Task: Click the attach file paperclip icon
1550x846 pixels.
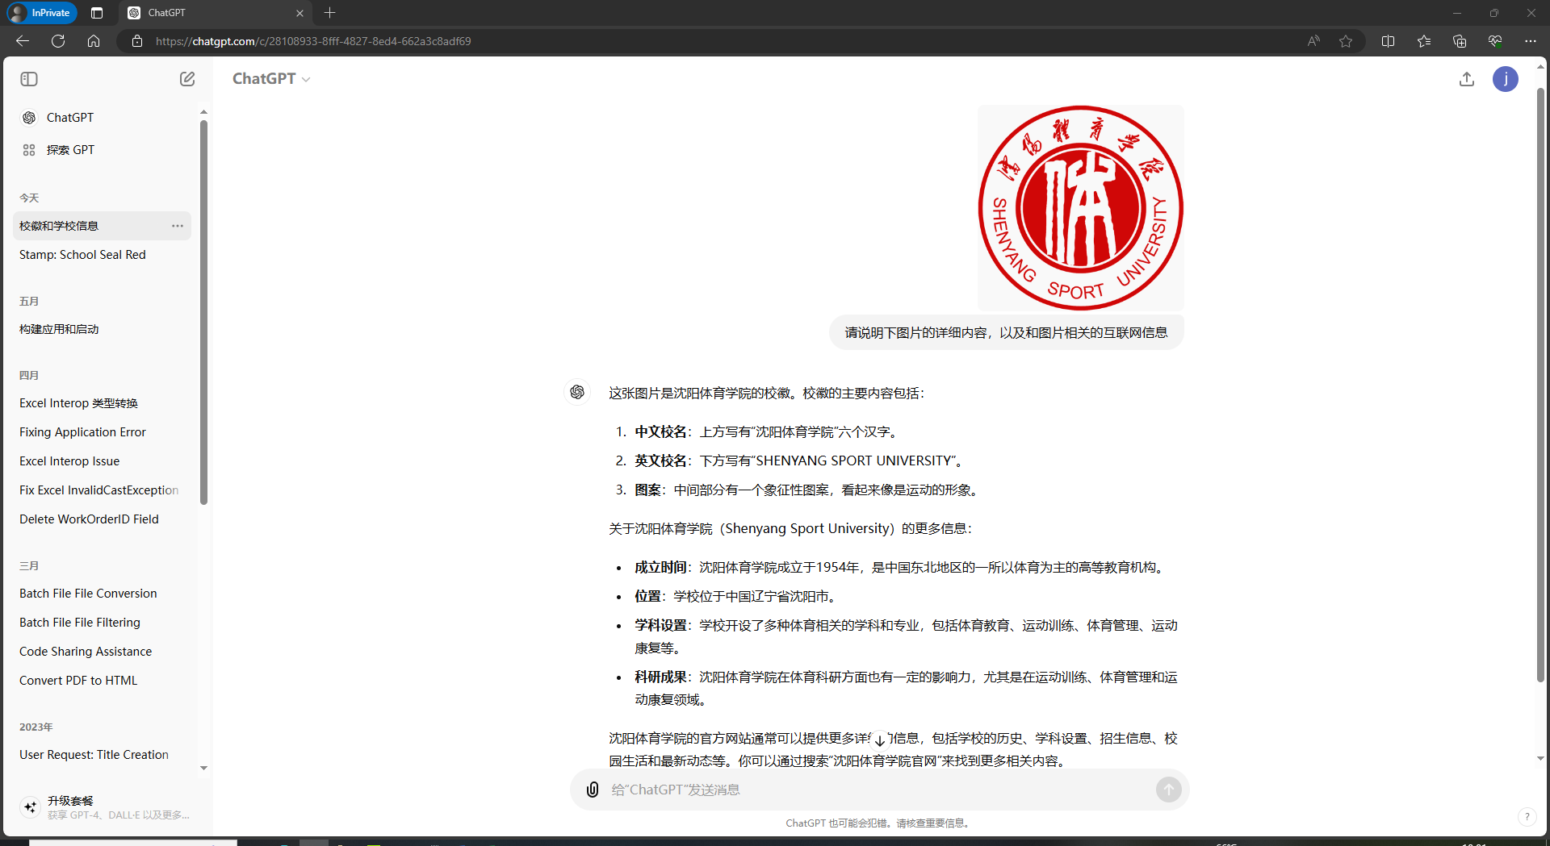Action: pyautogui.click(x=593, y=790)
